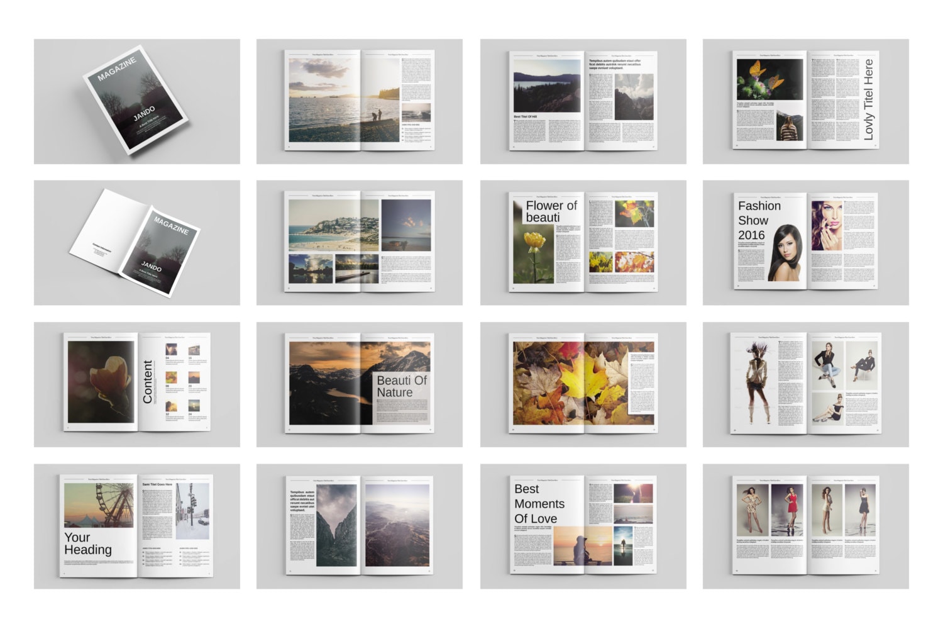Select the back-and-front cover spread preview
The image size is (943, 629).
141,245
